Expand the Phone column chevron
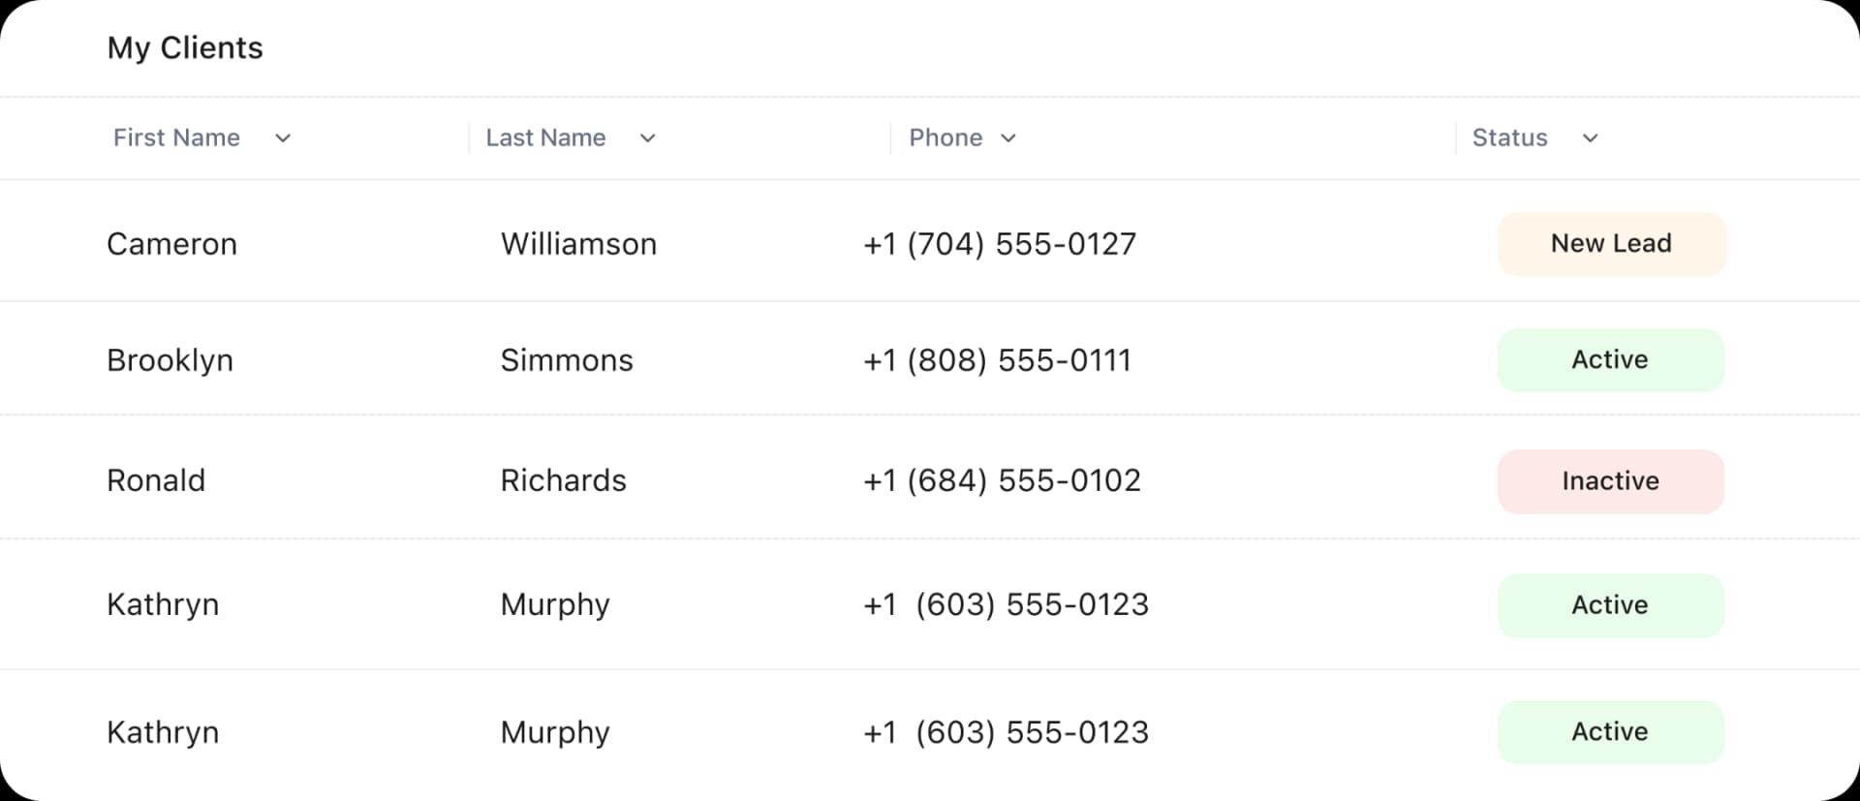The width and height of the screenshot is (1860, 801). (1008, 139)
